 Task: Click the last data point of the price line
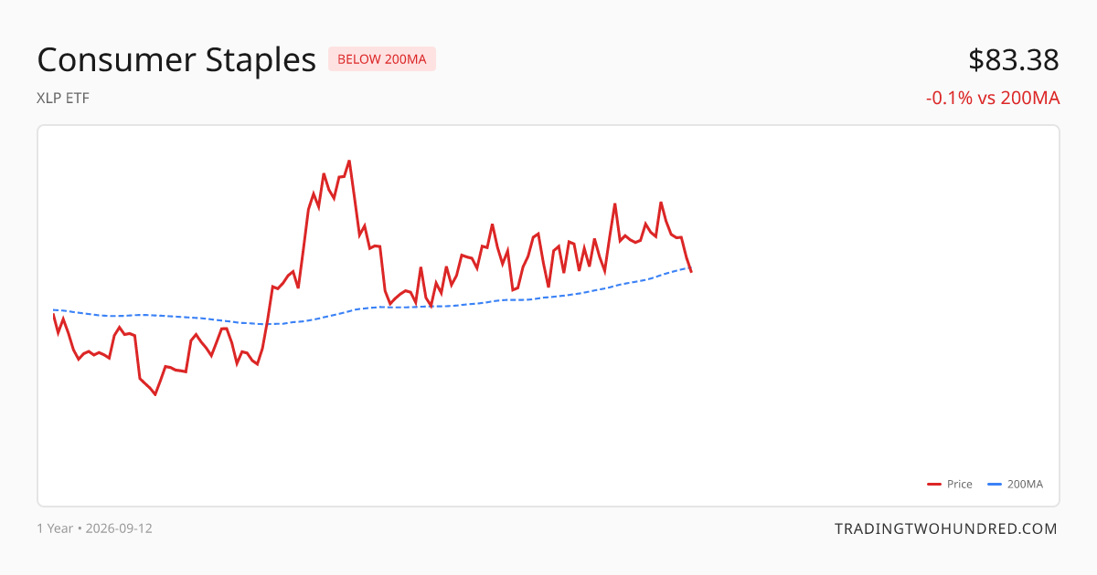(691, 272)
